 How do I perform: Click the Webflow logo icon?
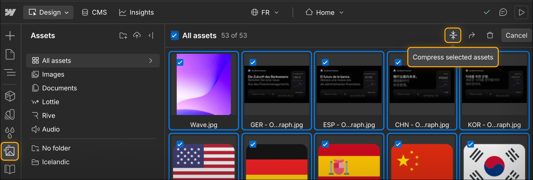[x=10, y=12]
